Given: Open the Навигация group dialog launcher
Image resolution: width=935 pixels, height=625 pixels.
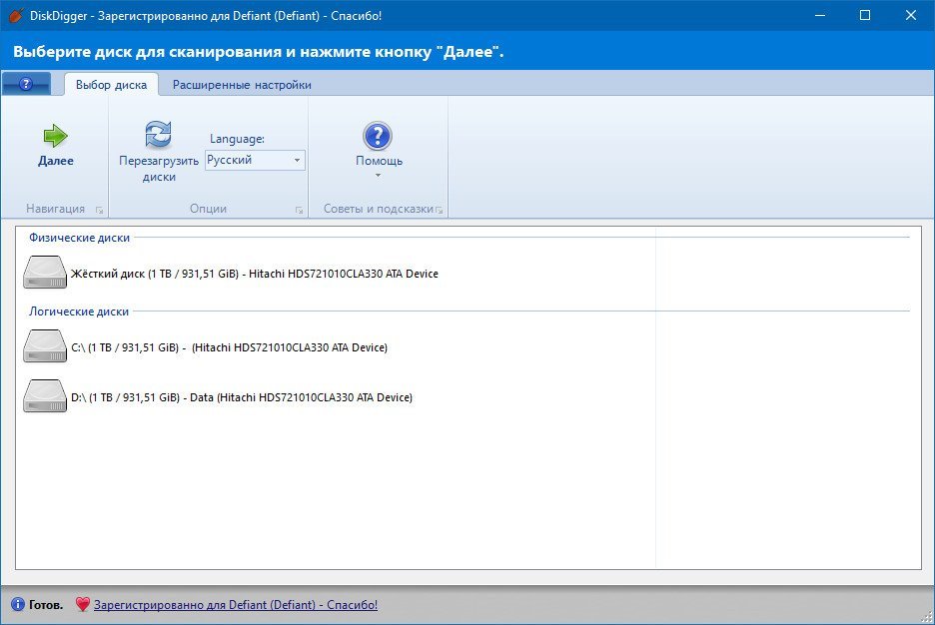Looking at the screenshot, I should pos(100,210).
